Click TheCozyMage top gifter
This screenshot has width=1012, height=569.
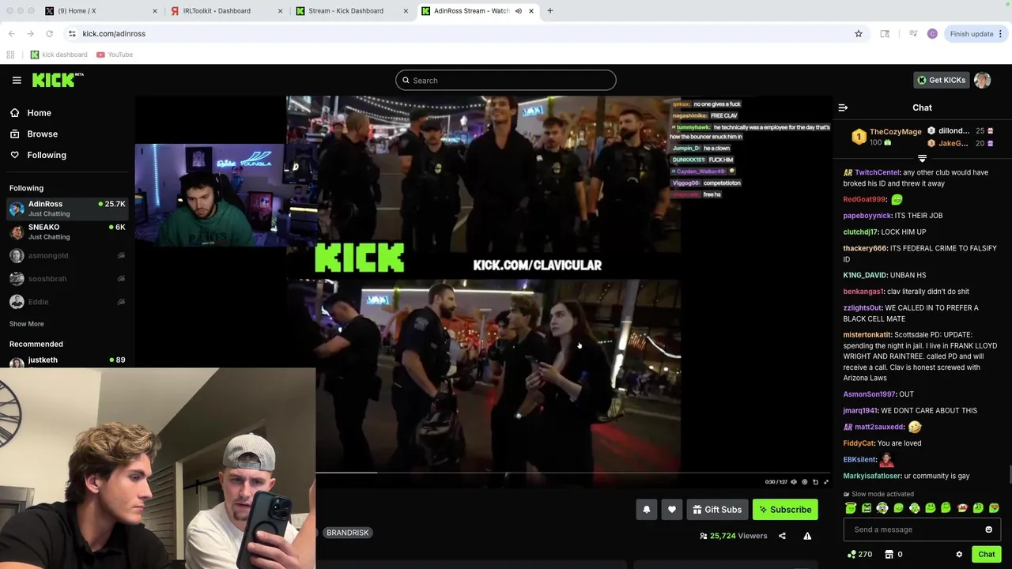(885, 137)
